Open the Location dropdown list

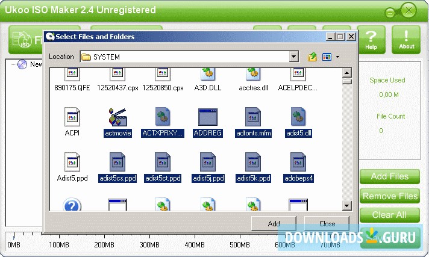pyautogui.click(x=293, y=57)
